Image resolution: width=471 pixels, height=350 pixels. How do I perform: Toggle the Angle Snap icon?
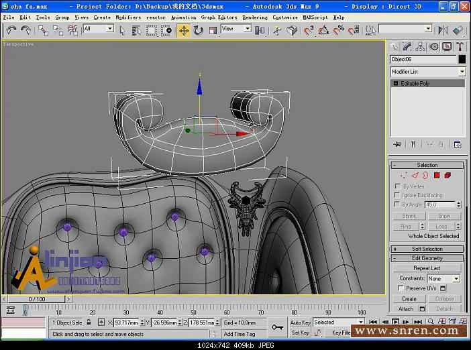pos(323,30)
